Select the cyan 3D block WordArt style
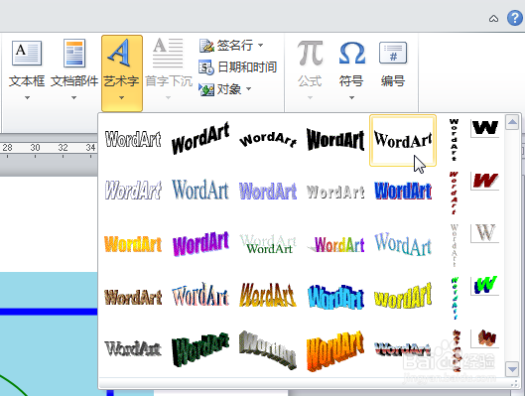Image resolution: width=525 pixels, height=396 pixels. (x=335, y=297)
